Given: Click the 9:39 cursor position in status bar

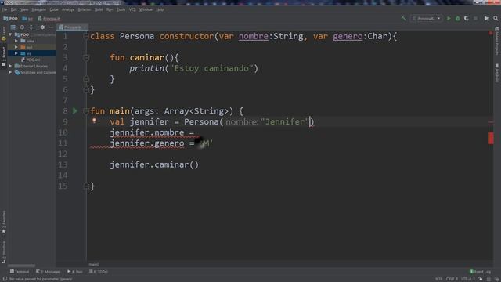Looking at the screenshot, I should [x=438, y=279].
